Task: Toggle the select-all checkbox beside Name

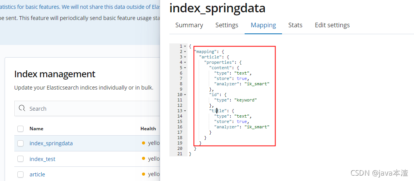Action: (20, 129)
